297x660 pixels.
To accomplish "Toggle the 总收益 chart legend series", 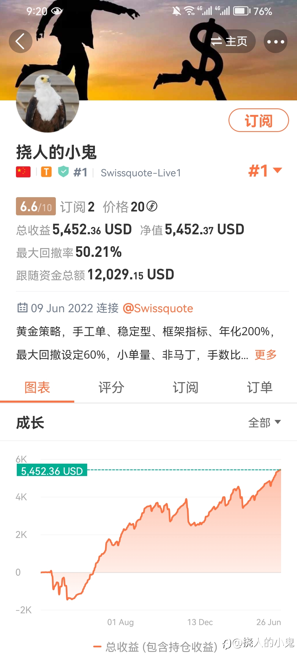I will click(x=156, y=647).
